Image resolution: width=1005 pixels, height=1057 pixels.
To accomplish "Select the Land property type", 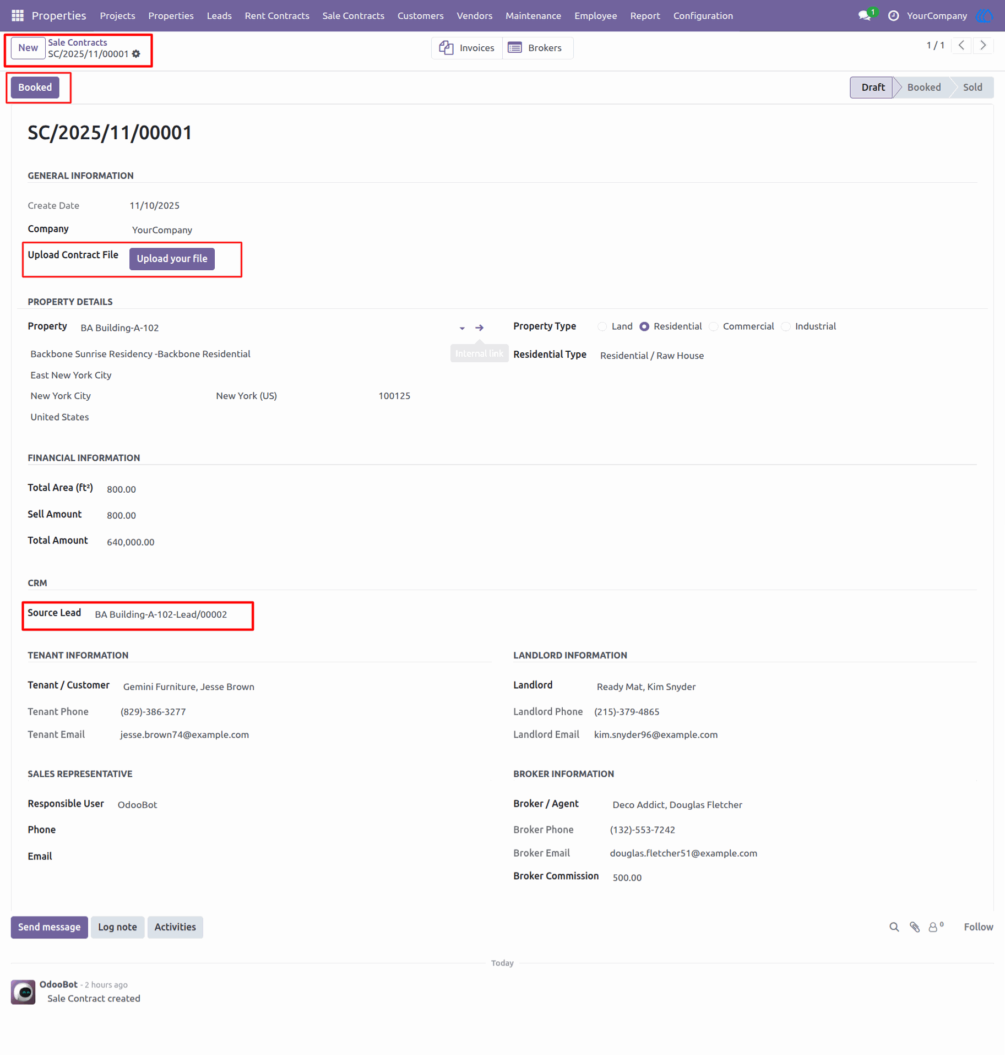I will 602,326.
